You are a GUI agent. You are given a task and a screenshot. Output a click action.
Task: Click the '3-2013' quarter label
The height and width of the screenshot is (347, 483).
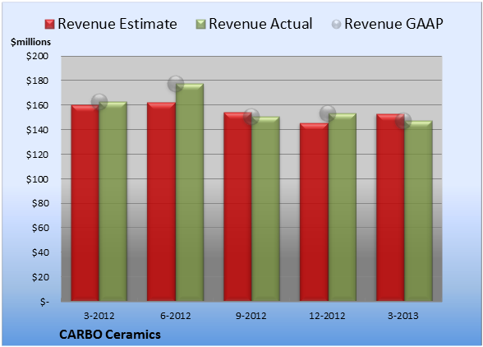point(403,316)
